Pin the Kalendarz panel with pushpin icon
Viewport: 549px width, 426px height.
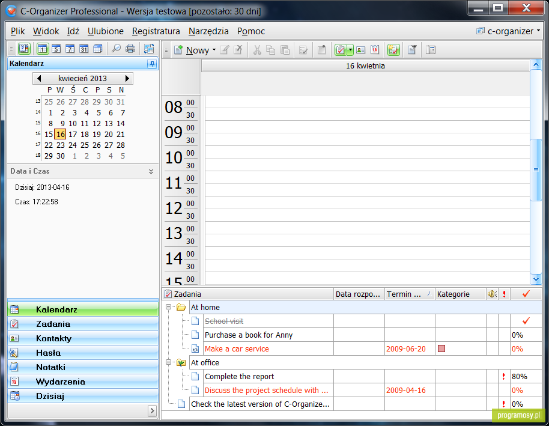tap(152, 64)
